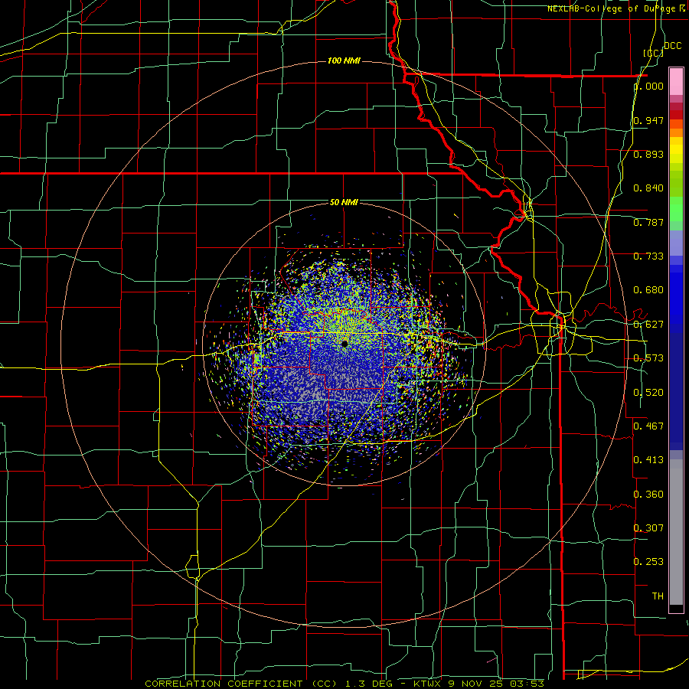Select the 0.520 scale value

coord(648,393)
